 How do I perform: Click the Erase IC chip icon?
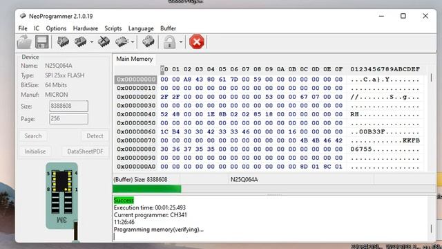click(x=104, y=41)
